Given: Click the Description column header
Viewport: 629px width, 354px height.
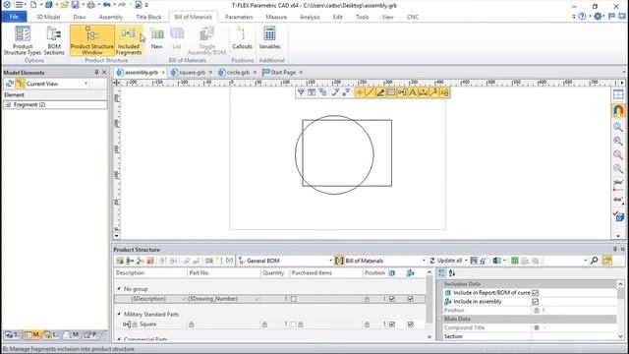Looking at the screenshot, I should tap(150, 273).
